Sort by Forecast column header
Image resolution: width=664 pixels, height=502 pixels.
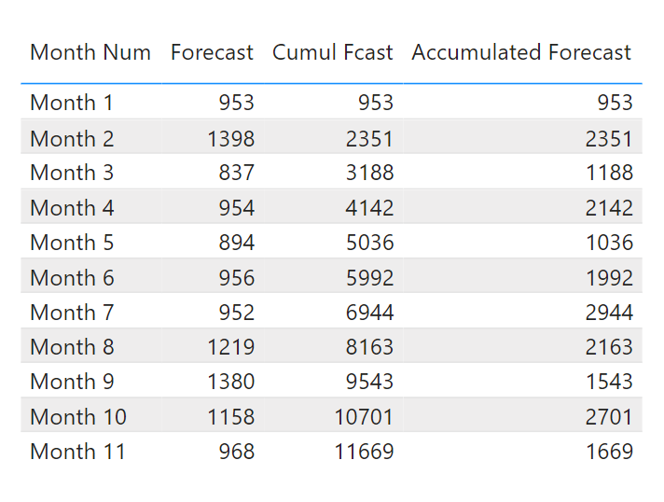(x=212, y=53)
